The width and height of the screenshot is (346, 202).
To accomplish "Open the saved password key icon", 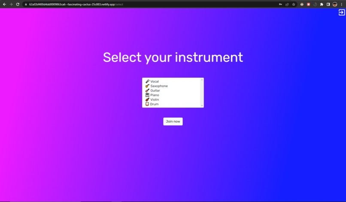I will pos(280,4).
